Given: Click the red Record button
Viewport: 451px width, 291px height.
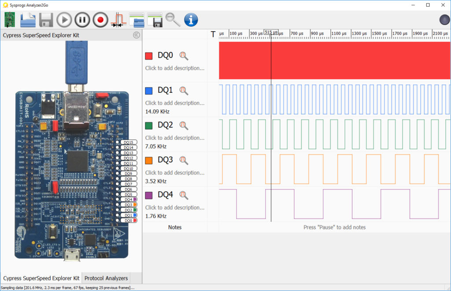Looking at the screenshot, I should pyautogui.click(x=100, y=20).
